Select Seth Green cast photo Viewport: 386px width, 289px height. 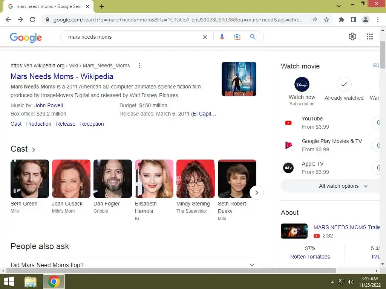30,179
